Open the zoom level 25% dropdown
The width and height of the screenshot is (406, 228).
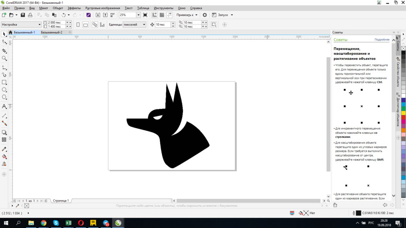tap(138, 15)
